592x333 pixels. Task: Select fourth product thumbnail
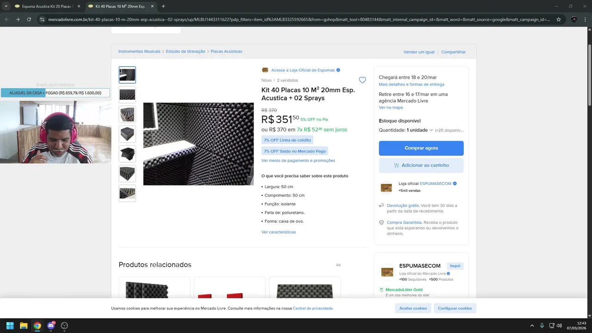point(127,134)
